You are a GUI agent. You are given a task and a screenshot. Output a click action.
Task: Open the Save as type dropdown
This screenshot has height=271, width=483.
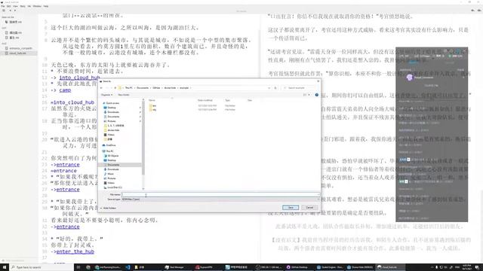click(220, 199)
